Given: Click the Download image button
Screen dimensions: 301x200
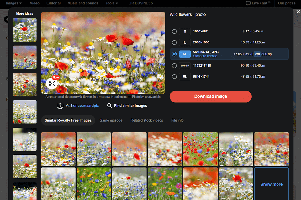Looking at the screenshot, I should 211,96.
